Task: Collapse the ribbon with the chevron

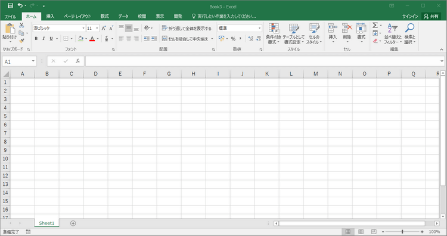Action: (441, 49)
